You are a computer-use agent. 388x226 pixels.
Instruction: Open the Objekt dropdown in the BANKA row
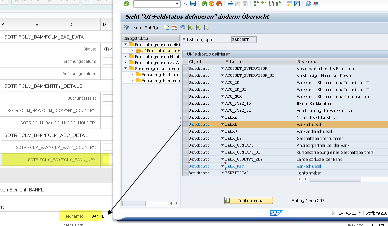[222, 117]
